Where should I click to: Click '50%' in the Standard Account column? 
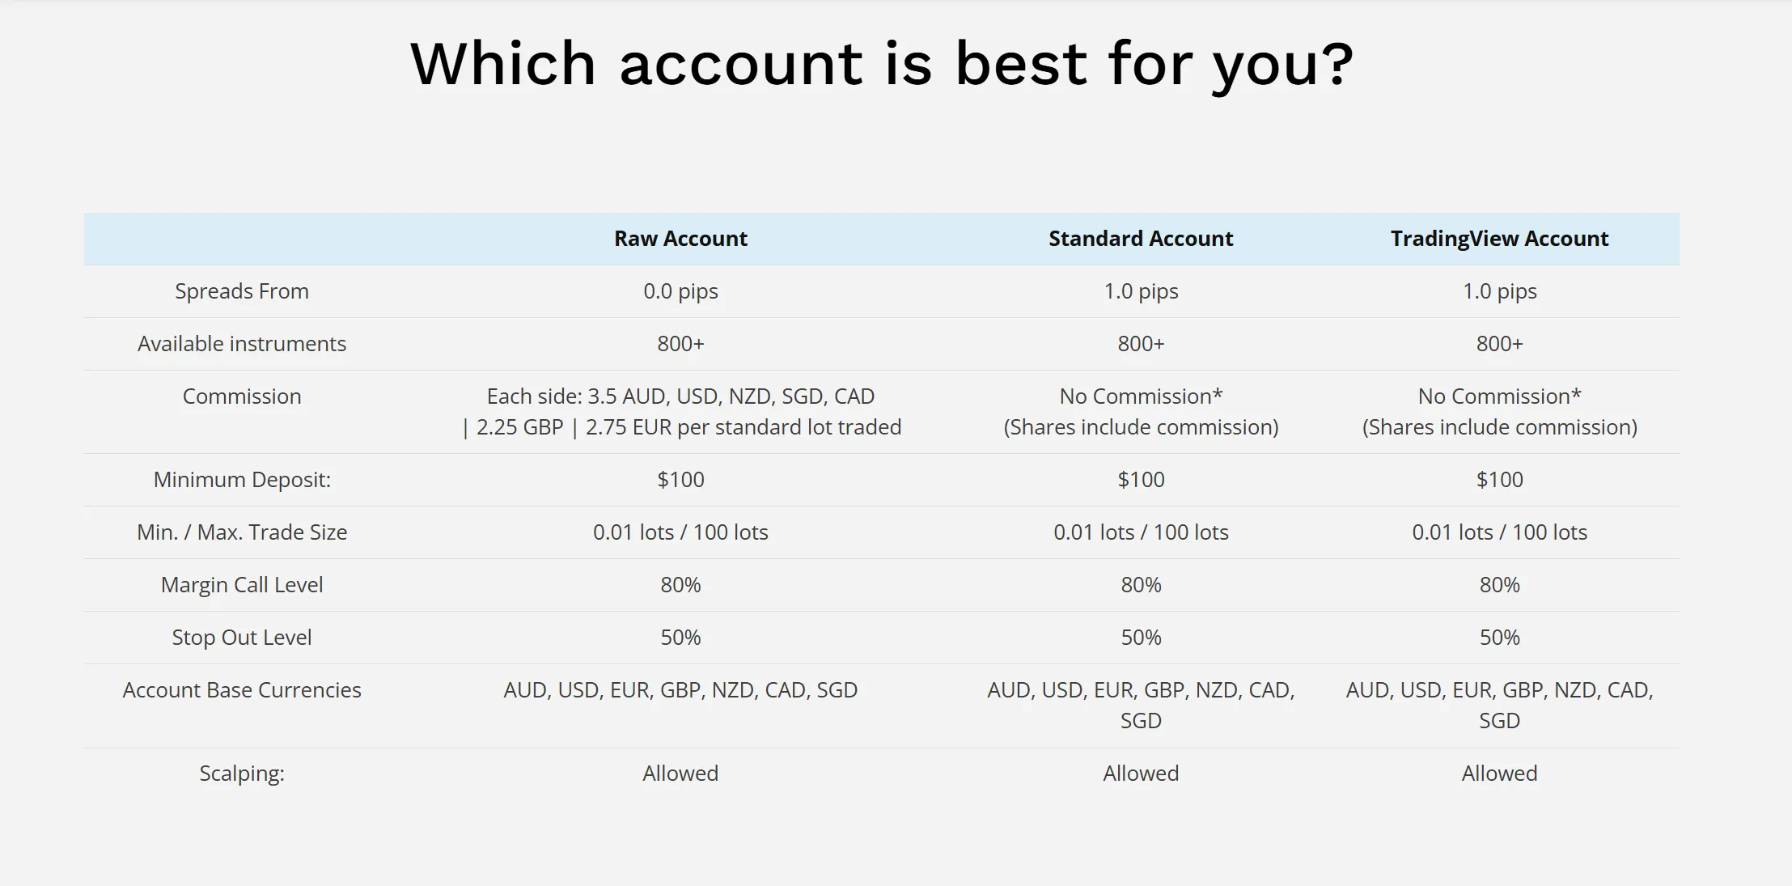1141,638
